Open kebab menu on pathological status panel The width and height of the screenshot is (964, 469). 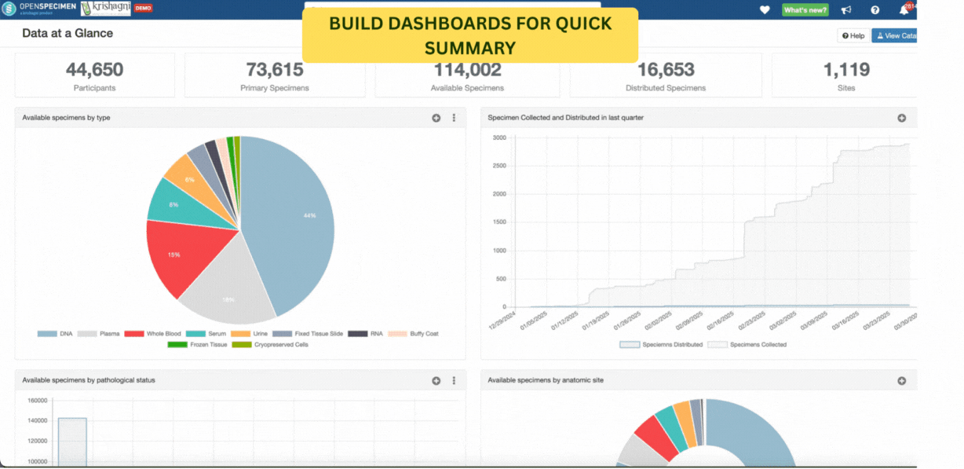[454, 380]
